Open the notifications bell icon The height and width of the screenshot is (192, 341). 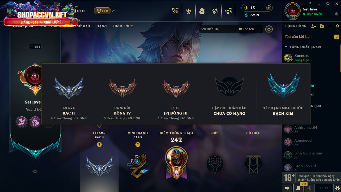point(336,14)
